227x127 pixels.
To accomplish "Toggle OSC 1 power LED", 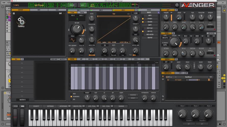I will pyautogui.click(x=69, y=10).
